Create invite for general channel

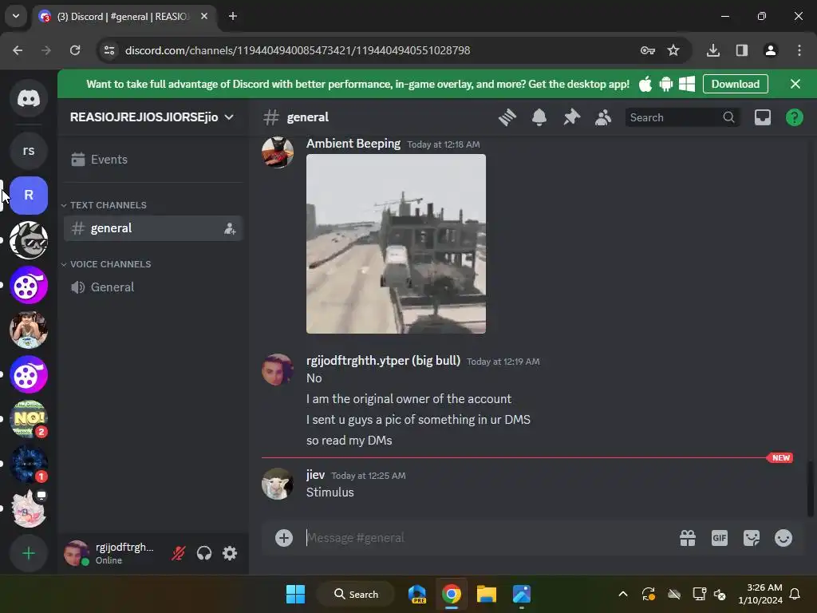[x=230, y=229]
